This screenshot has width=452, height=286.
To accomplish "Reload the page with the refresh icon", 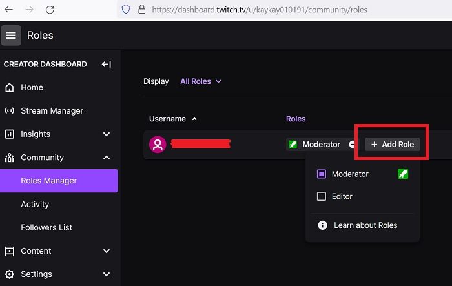I will click(50, 10).
